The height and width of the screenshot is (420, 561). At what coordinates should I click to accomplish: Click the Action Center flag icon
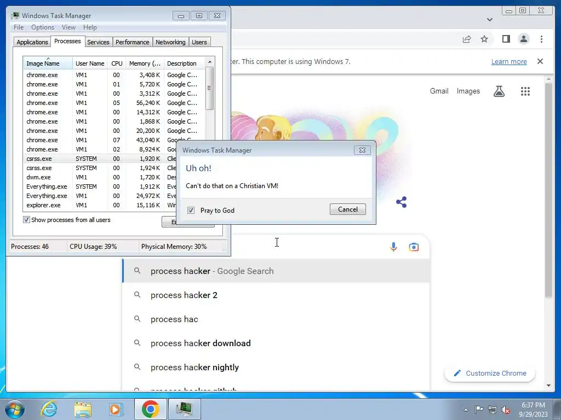479,410
